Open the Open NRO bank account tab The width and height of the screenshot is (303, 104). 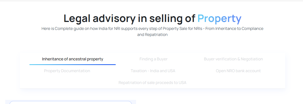tap(238, 71)
